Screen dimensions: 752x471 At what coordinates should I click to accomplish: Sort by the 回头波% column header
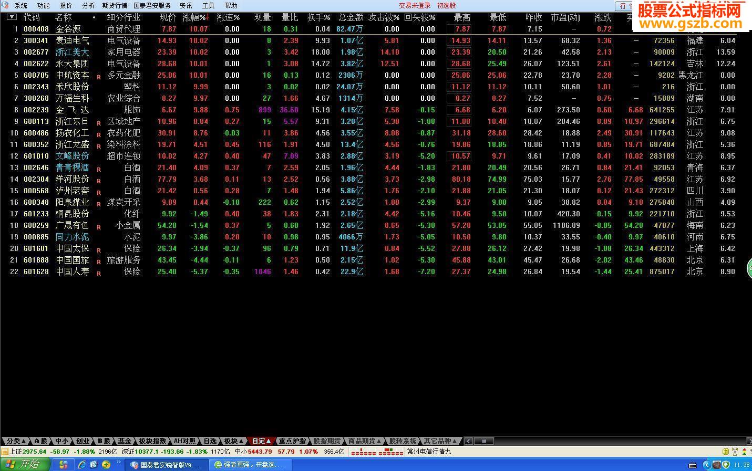419,17
